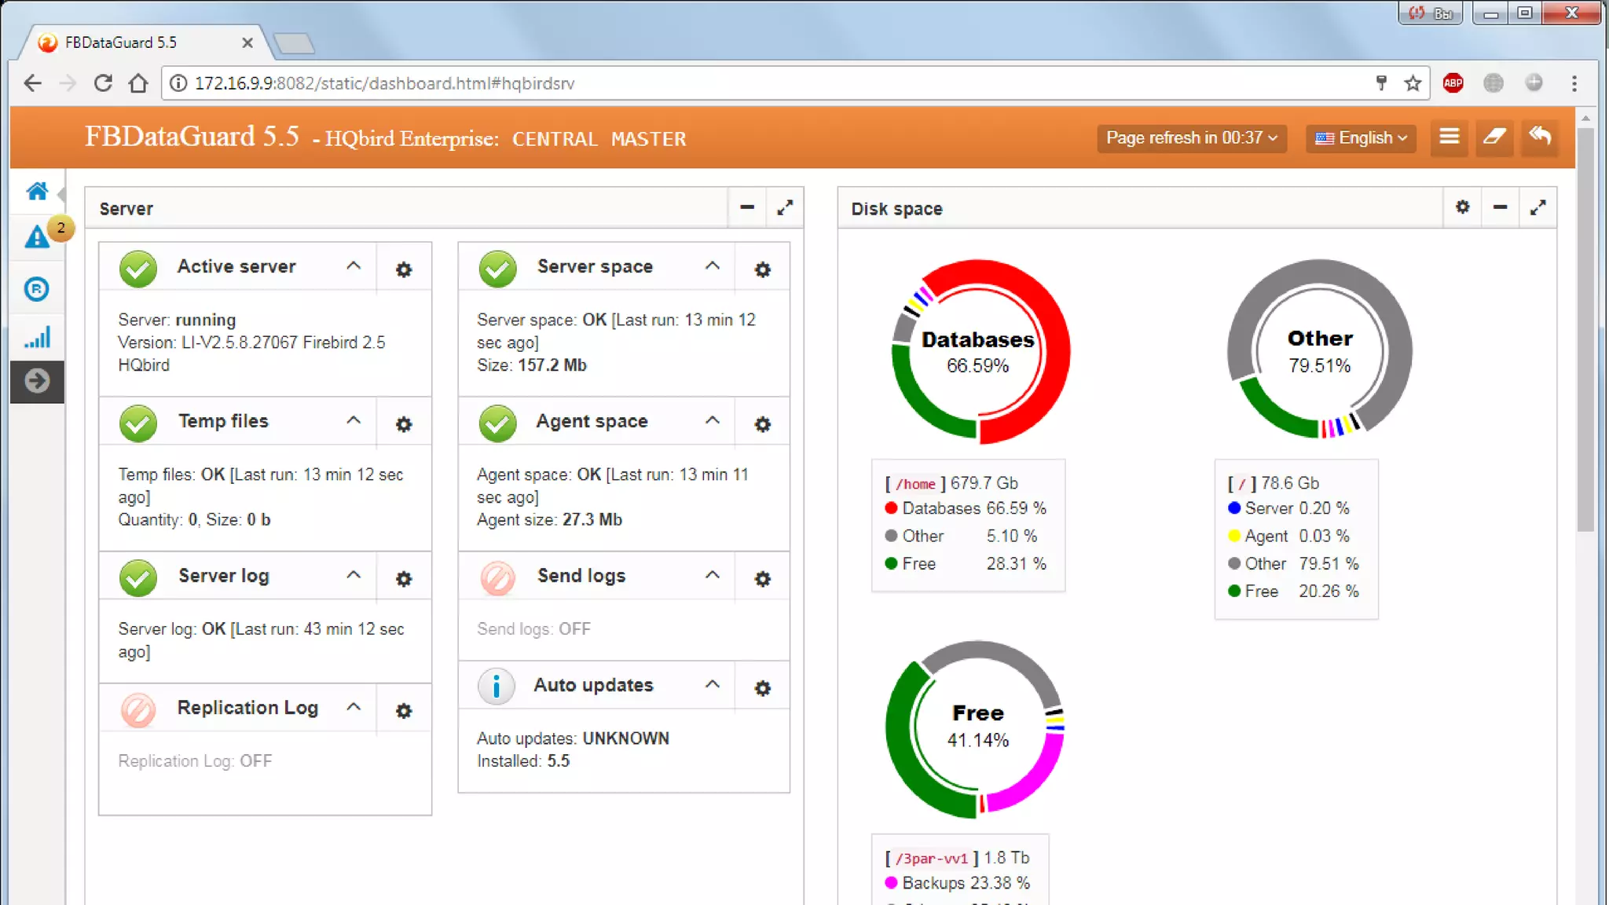Open the signal bars statistics sidebar icon
Viewport: 1609px width, 905px height.
37,338
